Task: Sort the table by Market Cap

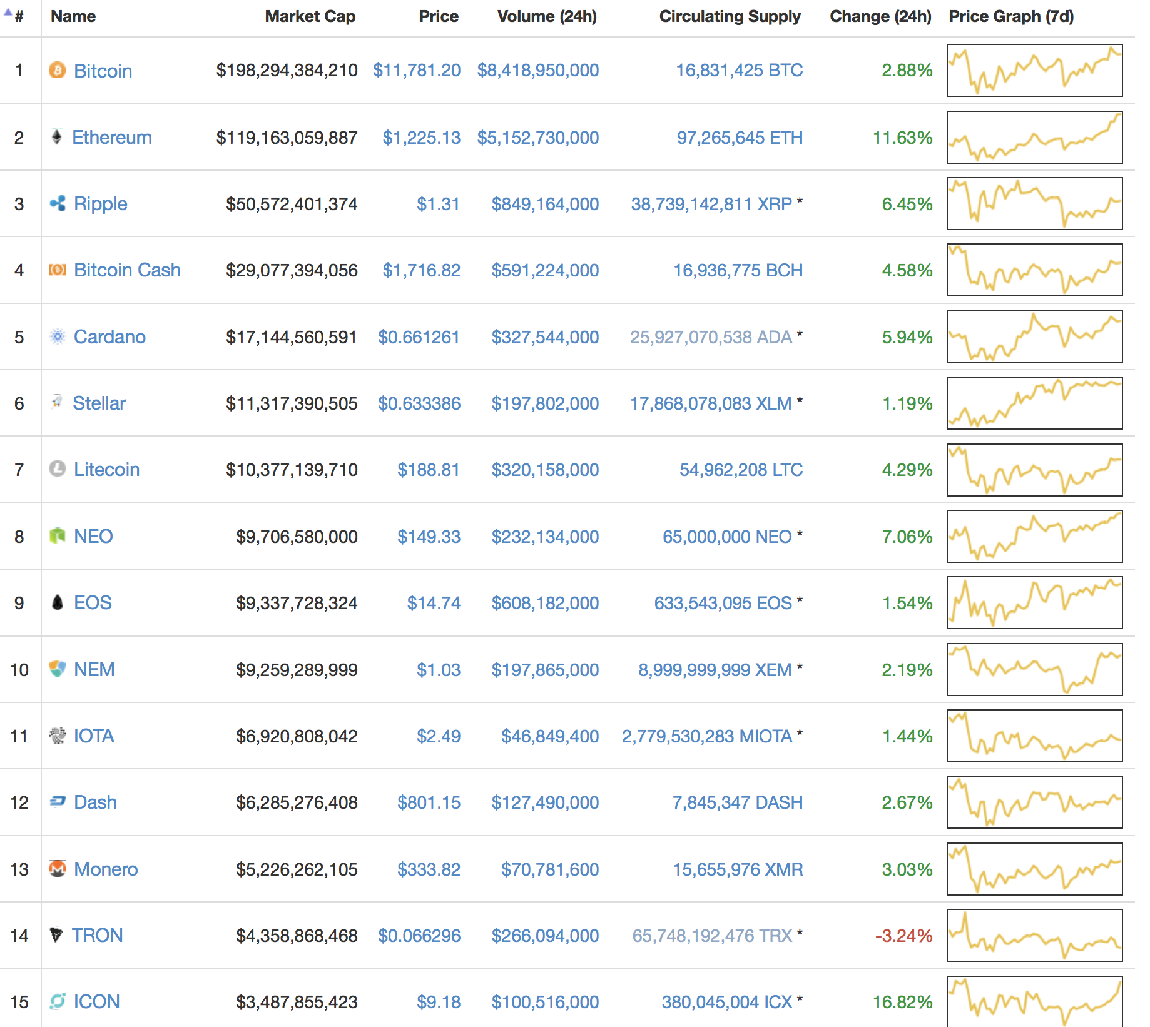Action: [x=310, y=16]
